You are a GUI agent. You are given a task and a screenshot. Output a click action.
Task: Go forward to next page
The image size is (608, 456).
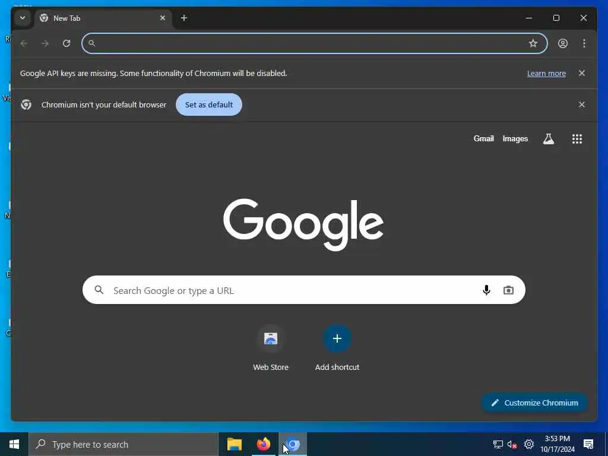coord(45,43)
